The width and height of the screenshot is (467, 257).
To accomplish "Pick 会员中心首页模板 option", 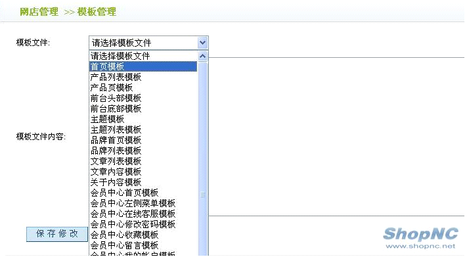I will pos(143,193).
